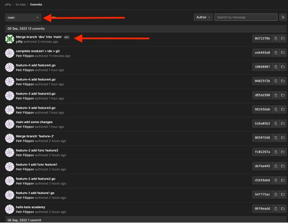Browse files for commit 0d72278e
Image resolution: width=288 pixels, height=223 pixels.
click(282, 39)
